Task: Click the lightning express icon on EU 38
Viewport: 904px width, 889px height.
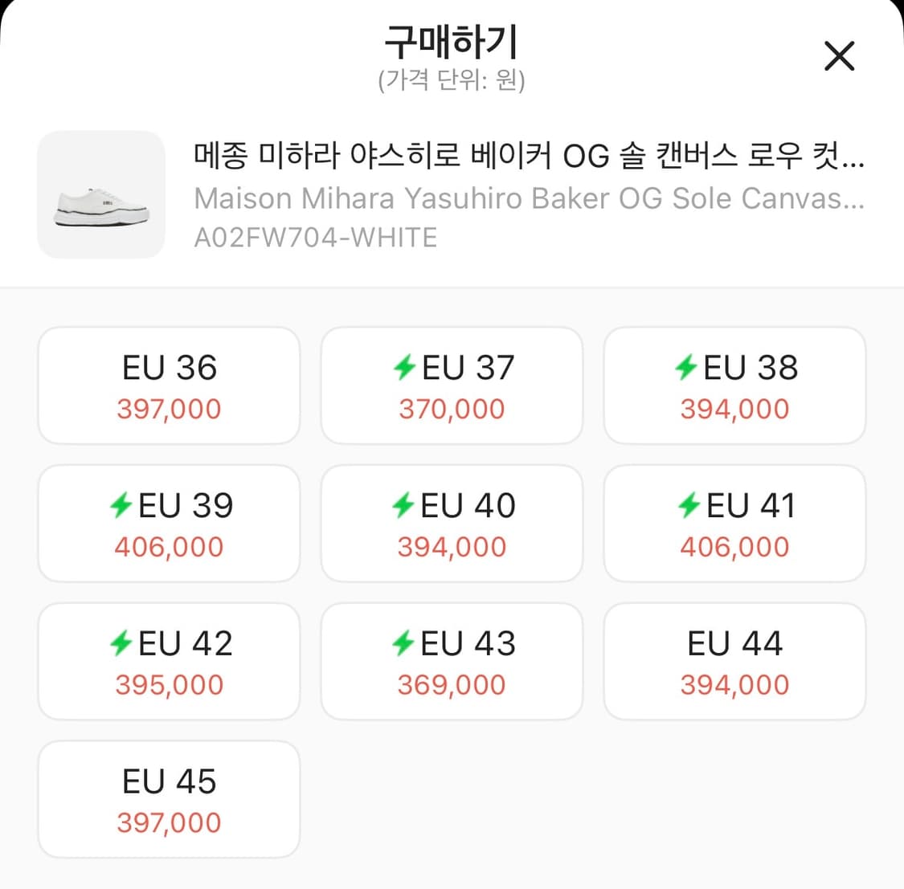Action: pos(688,368)
